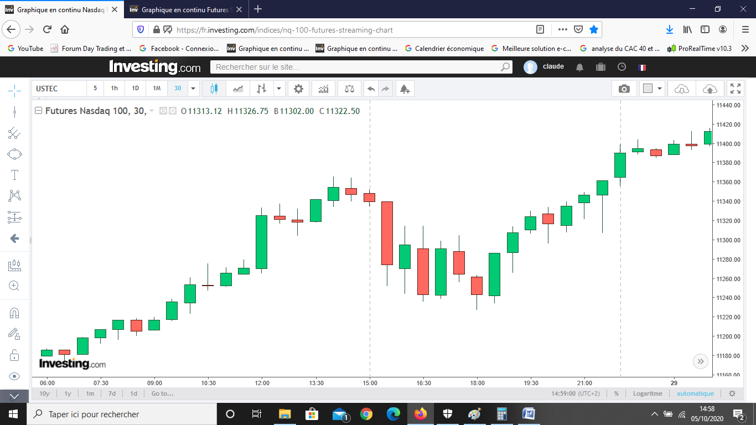Switch to 1M interval
The image size is (756, 425).
[157, 89]
